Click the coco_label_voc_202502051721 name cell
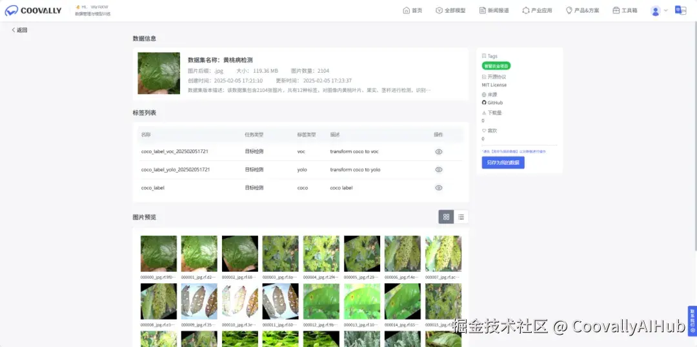 [175, 151]
